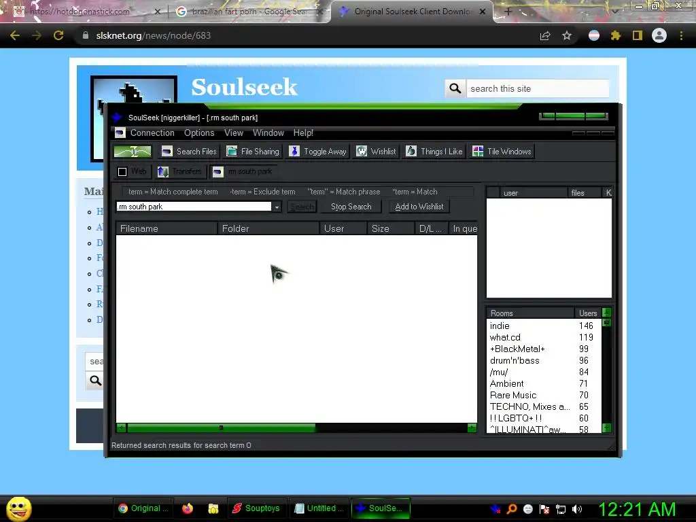The image size is (696, 522).
Task: Click the website header magnifier search icon
Action: pos(455,88)
